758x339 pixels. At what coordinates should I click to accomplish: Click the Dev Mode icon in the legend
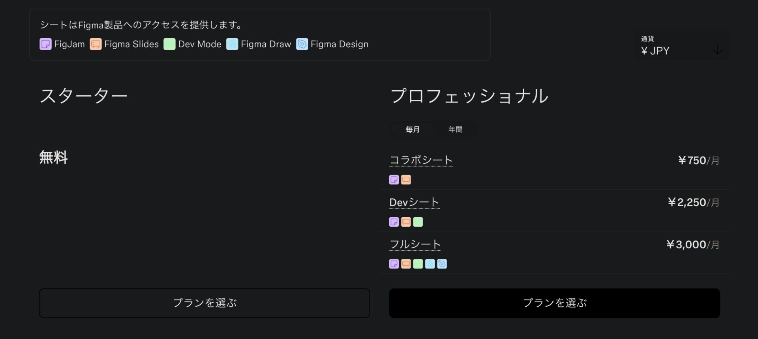tap(169, 44)
